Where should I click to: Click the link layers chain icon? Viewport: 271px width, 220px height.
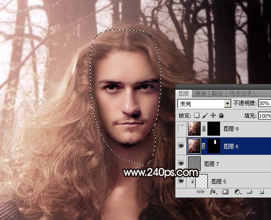[x=201, y=192]
